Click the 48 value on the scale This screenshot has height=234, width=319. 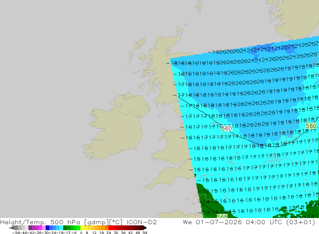tap(137, 233)
